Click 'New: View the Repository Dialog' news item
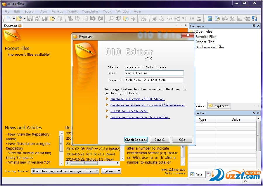This screenshot has width=263, height=186. tap(28, 137)
